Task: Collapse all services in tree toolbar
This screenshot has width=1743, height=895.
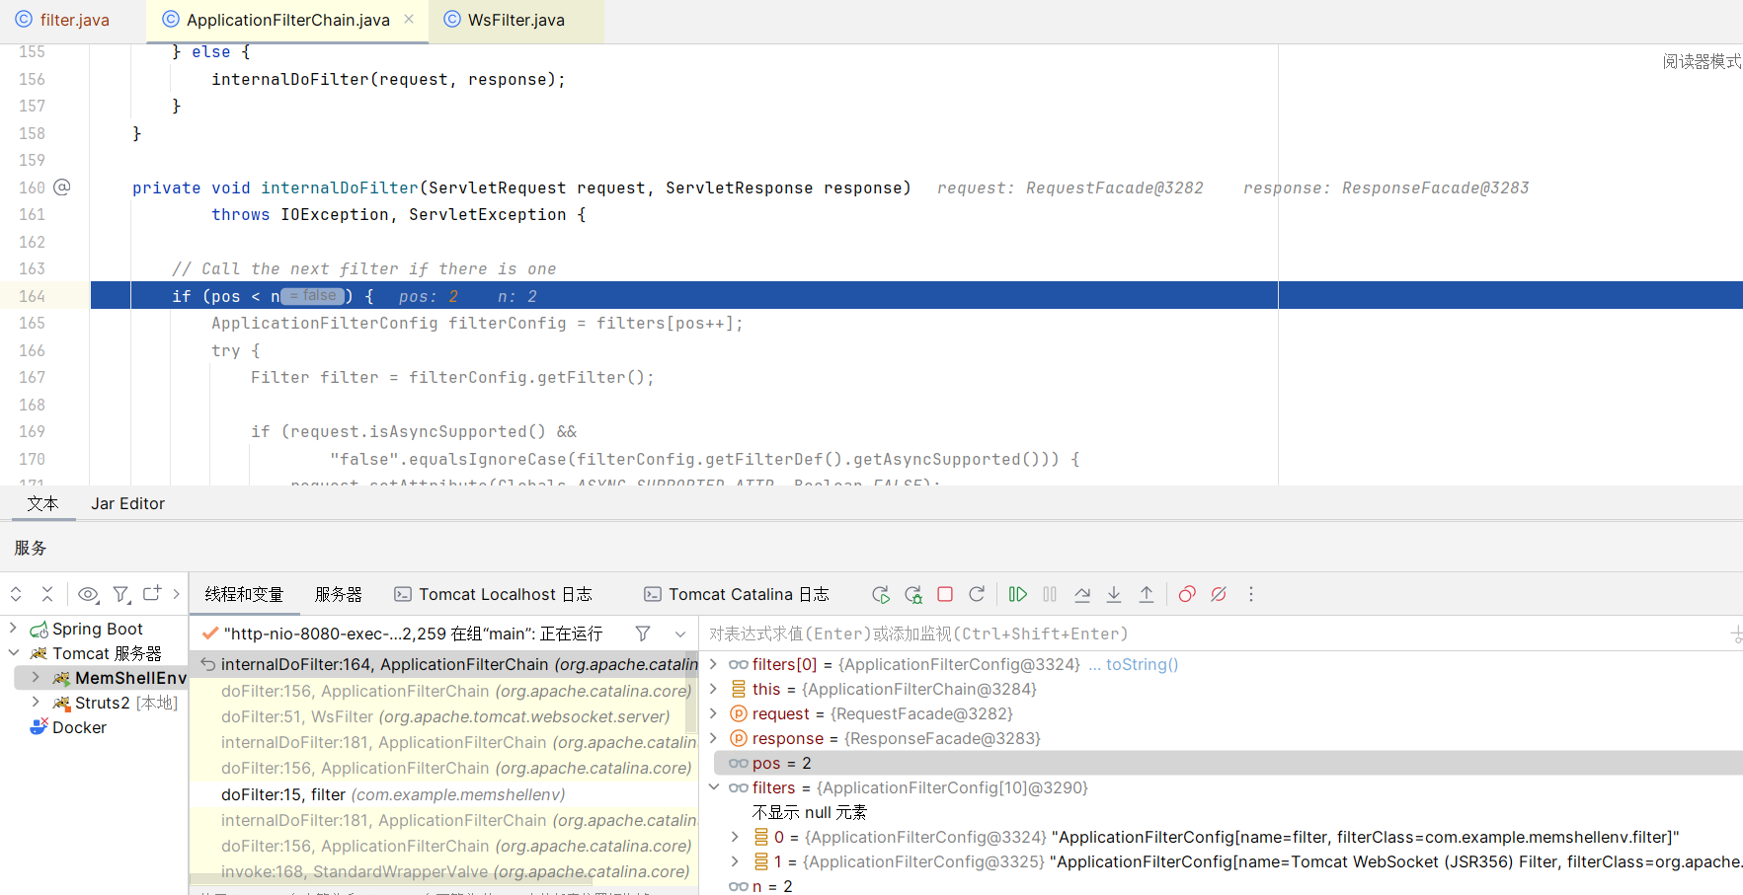Action: coord(47,594)
